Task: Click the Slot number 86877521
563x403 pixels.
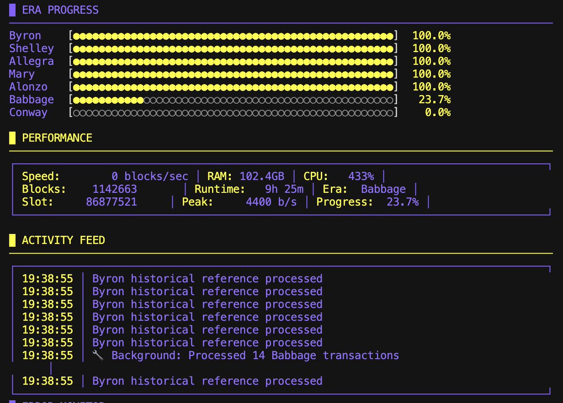Action: [x=112, y=202]
